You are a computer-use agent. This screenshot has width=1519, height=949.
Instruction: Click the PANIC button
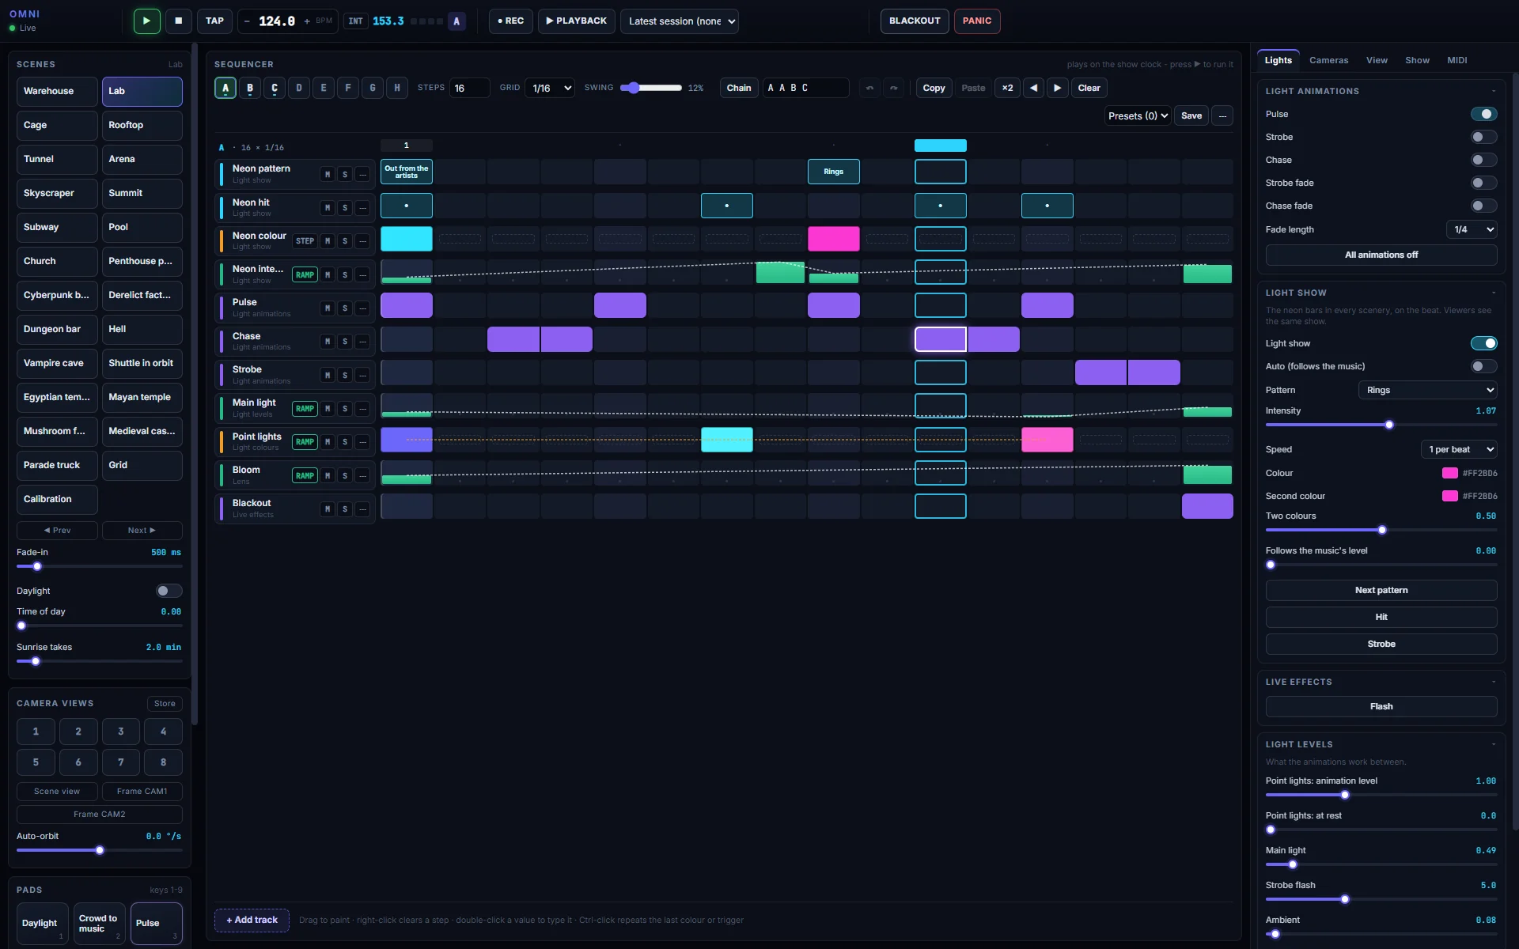(977, 21)
